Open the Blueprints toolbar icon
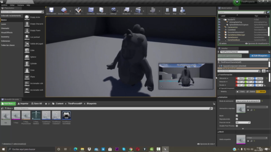The image size is (271, 152). [x=126, y=10]
